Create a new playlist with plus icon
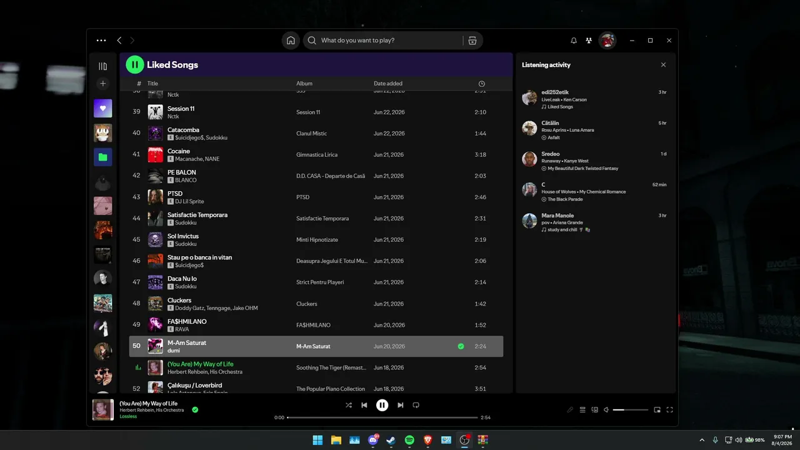 coord(103,84)
